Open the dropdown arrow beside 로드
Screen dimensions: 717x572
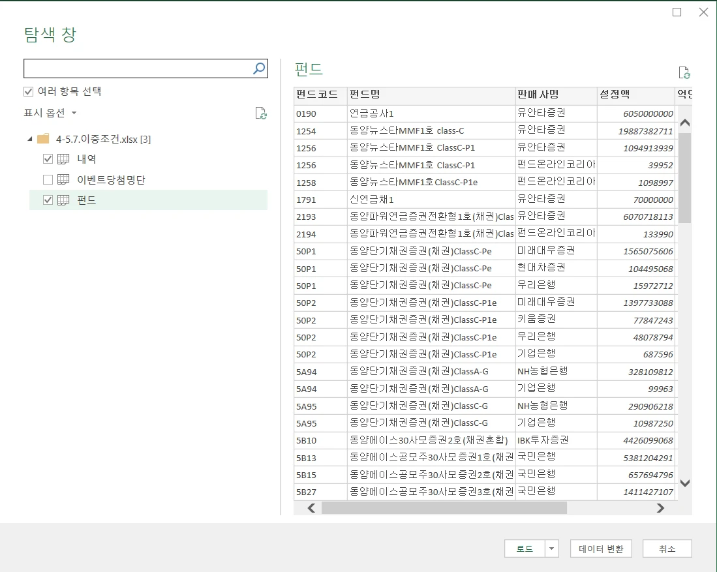pyautogui.click(x=553, y=549)
